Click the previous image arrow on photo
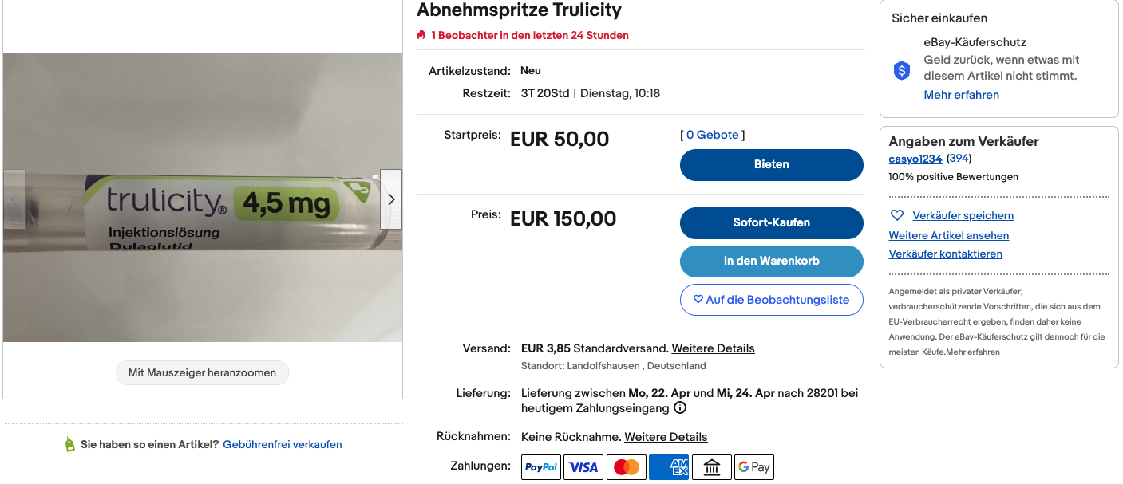The width and height of the screenshot is (1123, 484). point(14,199)
